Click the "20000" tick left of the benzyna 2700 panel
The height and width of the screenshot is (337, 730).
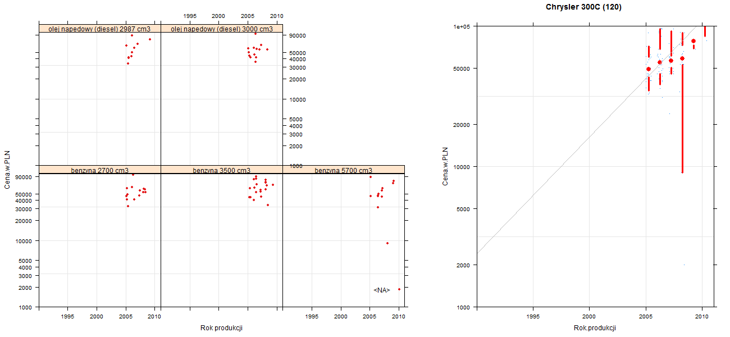click(x=25, y=221)
